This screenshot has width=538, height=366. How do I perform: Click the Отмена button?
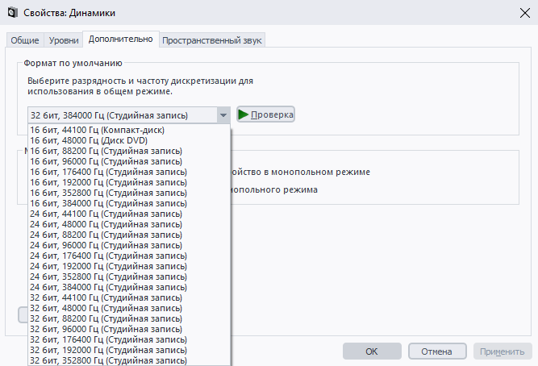(x=437, y=351)
